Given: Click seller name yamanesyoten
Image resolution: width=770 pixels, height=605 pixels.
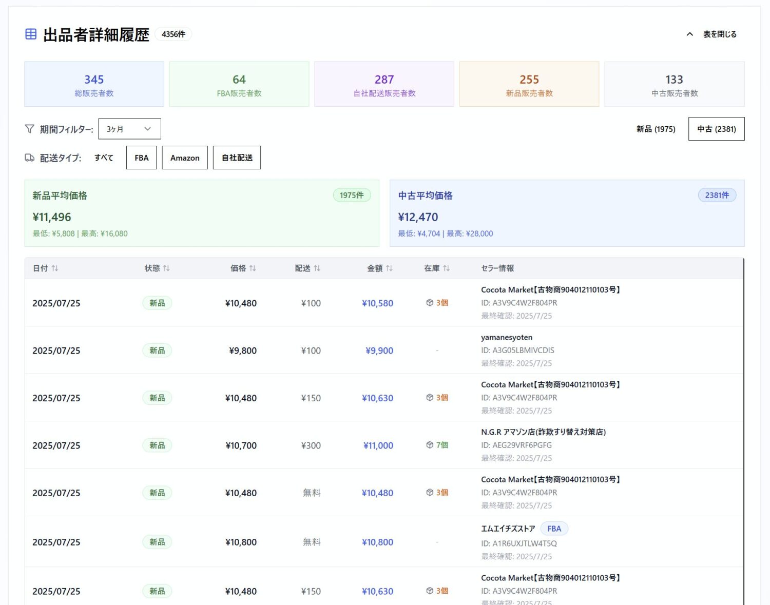Looking at the screenshot, I should coord(507,337).
